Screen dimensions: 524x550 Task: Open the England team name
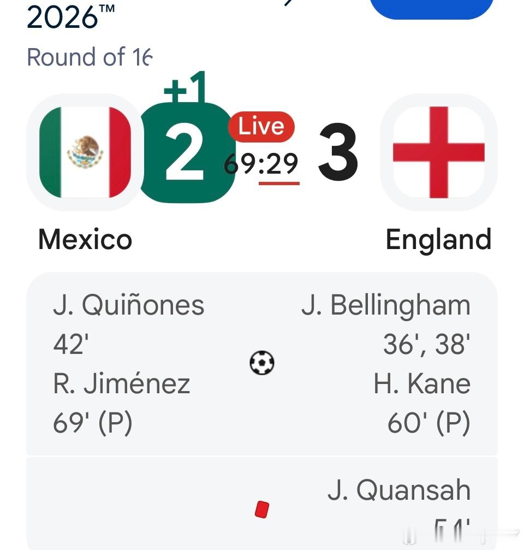click(438, 240)
